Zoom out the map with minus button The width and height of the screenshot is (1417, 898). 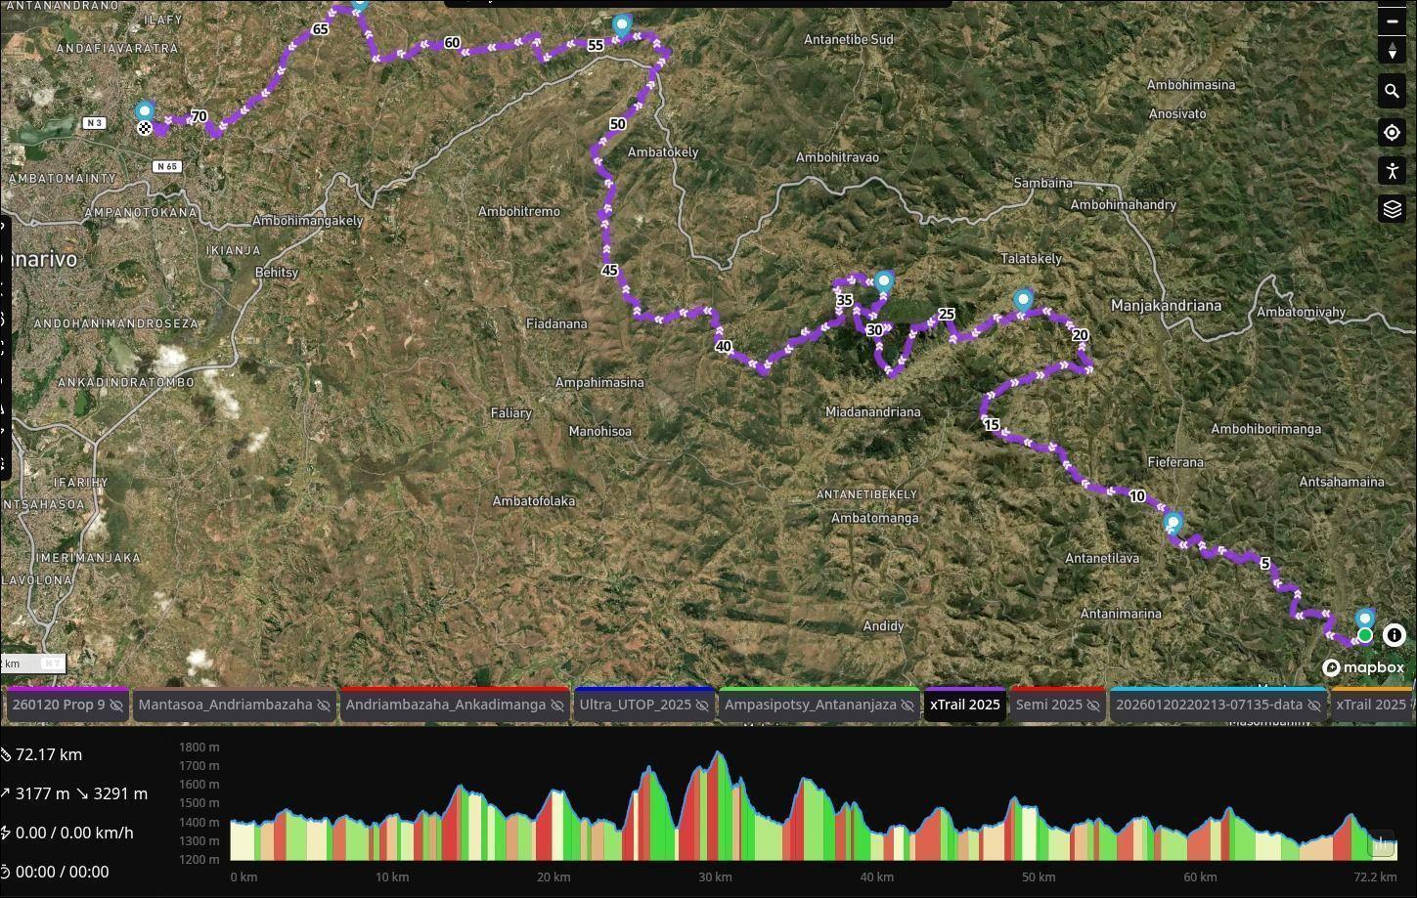pyautogui.click(x=1392, y=21)
